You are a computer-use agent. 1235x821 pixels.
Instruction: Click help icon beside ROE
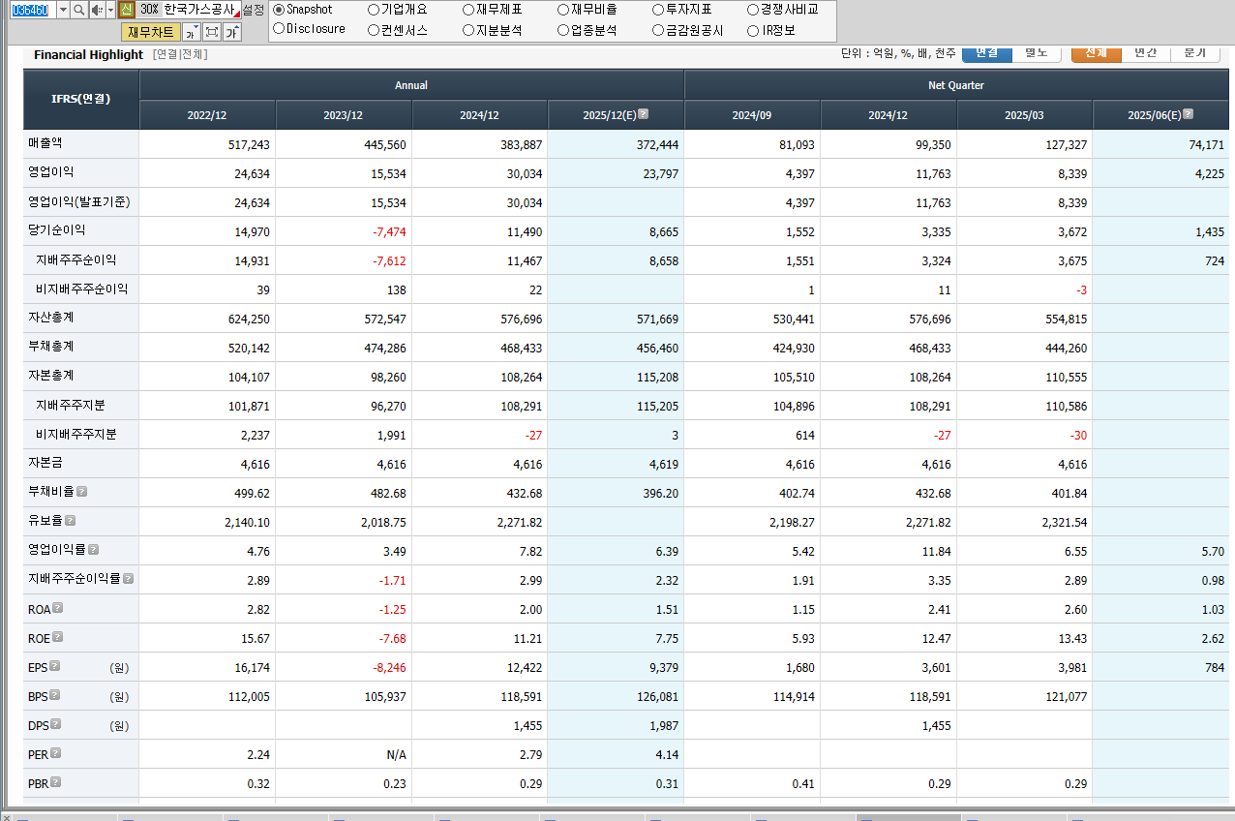point(58,637)
